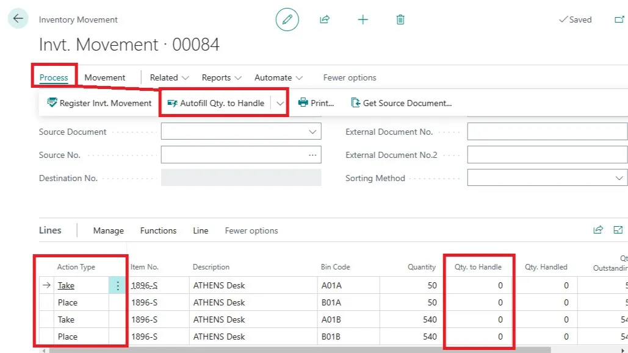Click bin code A01B cell

348,319
